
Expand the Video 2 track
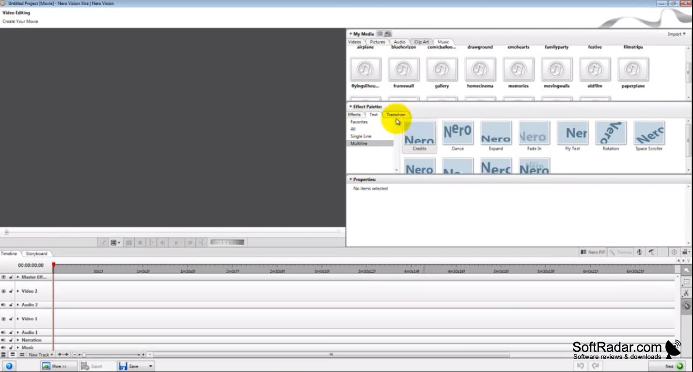pos(18,291)
